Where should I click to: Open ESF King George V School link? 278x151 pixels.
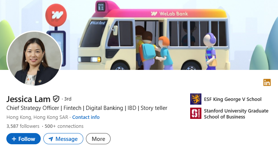tap(233, 99)
